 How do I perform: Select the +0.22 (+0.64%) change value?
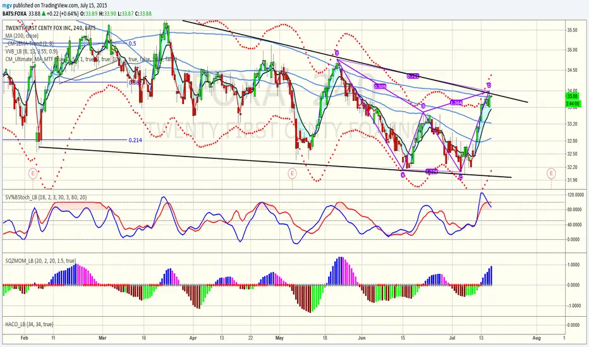(x=63, y=13)
